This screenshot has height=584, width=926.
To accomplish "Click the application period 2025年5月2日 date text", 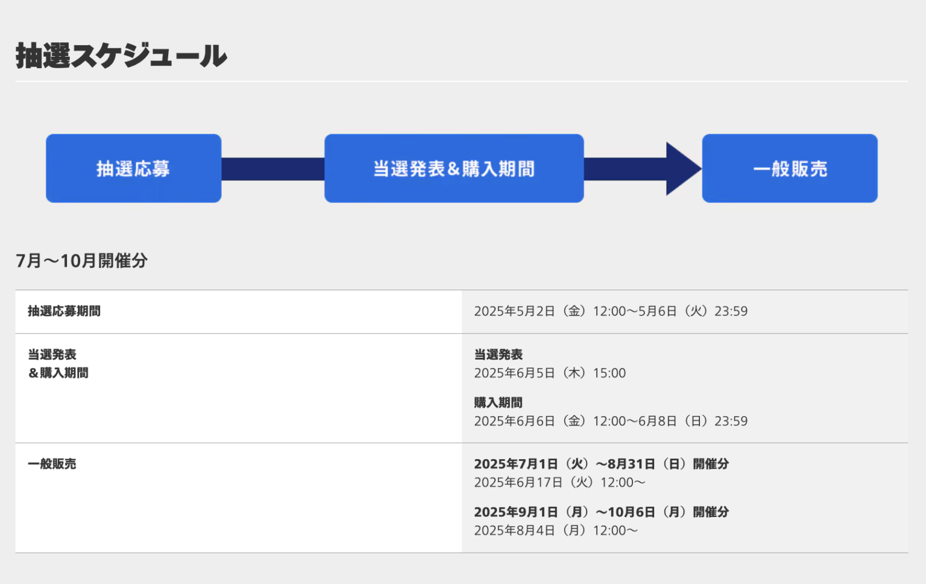I will coord(611,311).
